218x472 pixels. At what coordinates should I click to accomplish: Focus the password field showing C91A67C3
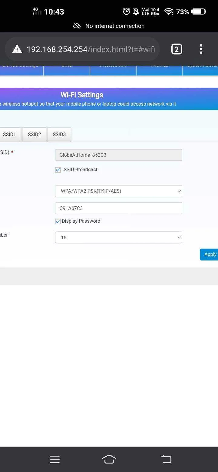point(119,208)
